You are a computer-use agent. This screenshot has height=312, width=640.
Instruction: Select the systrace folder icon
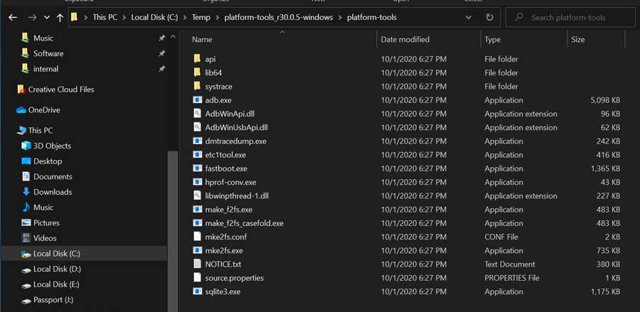pos(198,86)
